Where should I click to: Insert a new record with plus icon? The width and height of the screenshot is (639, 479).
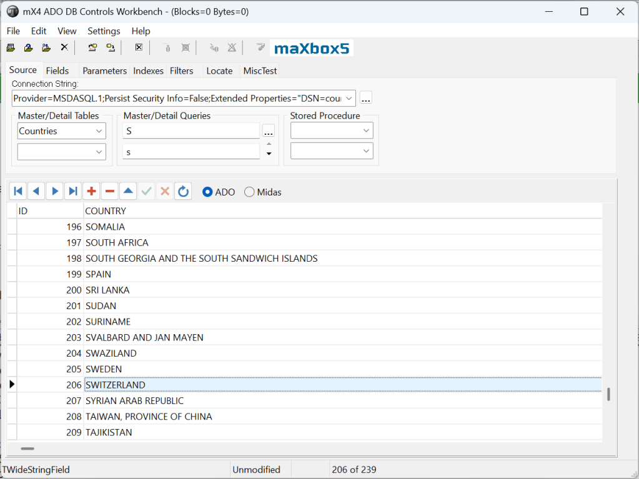pos(92,192)
